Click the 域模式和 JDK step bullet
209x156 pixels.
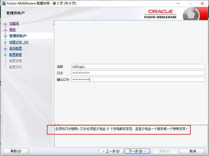[5, 42]
